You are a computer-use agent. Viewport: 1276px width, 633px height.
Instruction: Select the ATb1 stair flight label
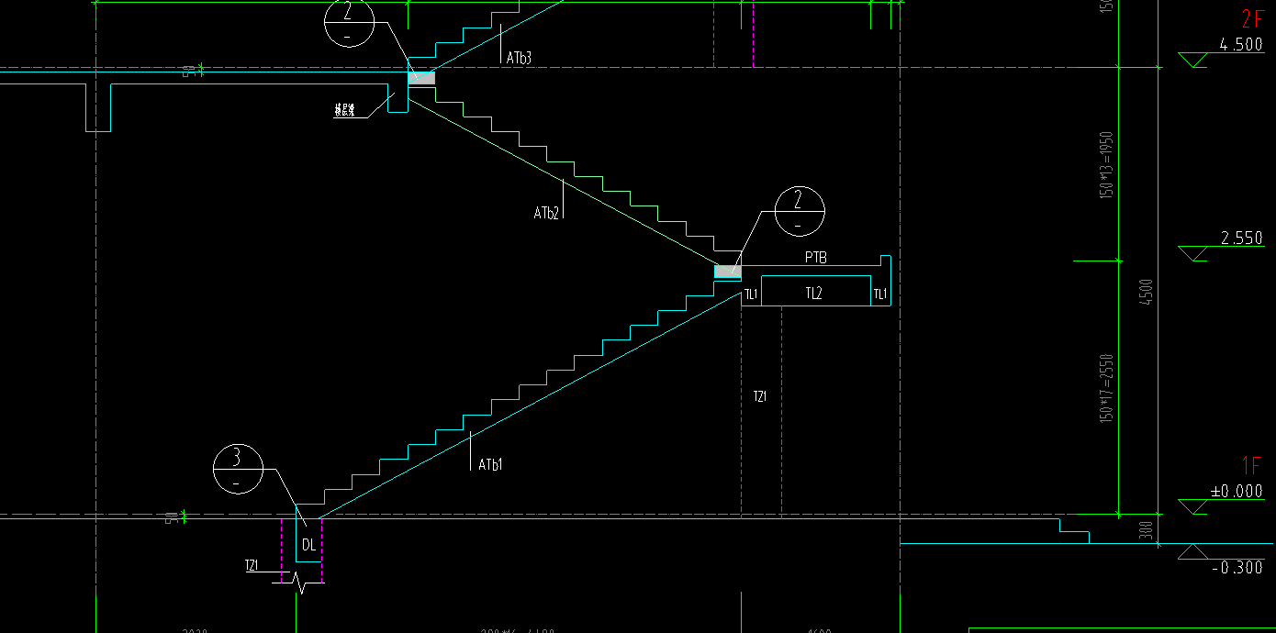[x=490, y=465]
